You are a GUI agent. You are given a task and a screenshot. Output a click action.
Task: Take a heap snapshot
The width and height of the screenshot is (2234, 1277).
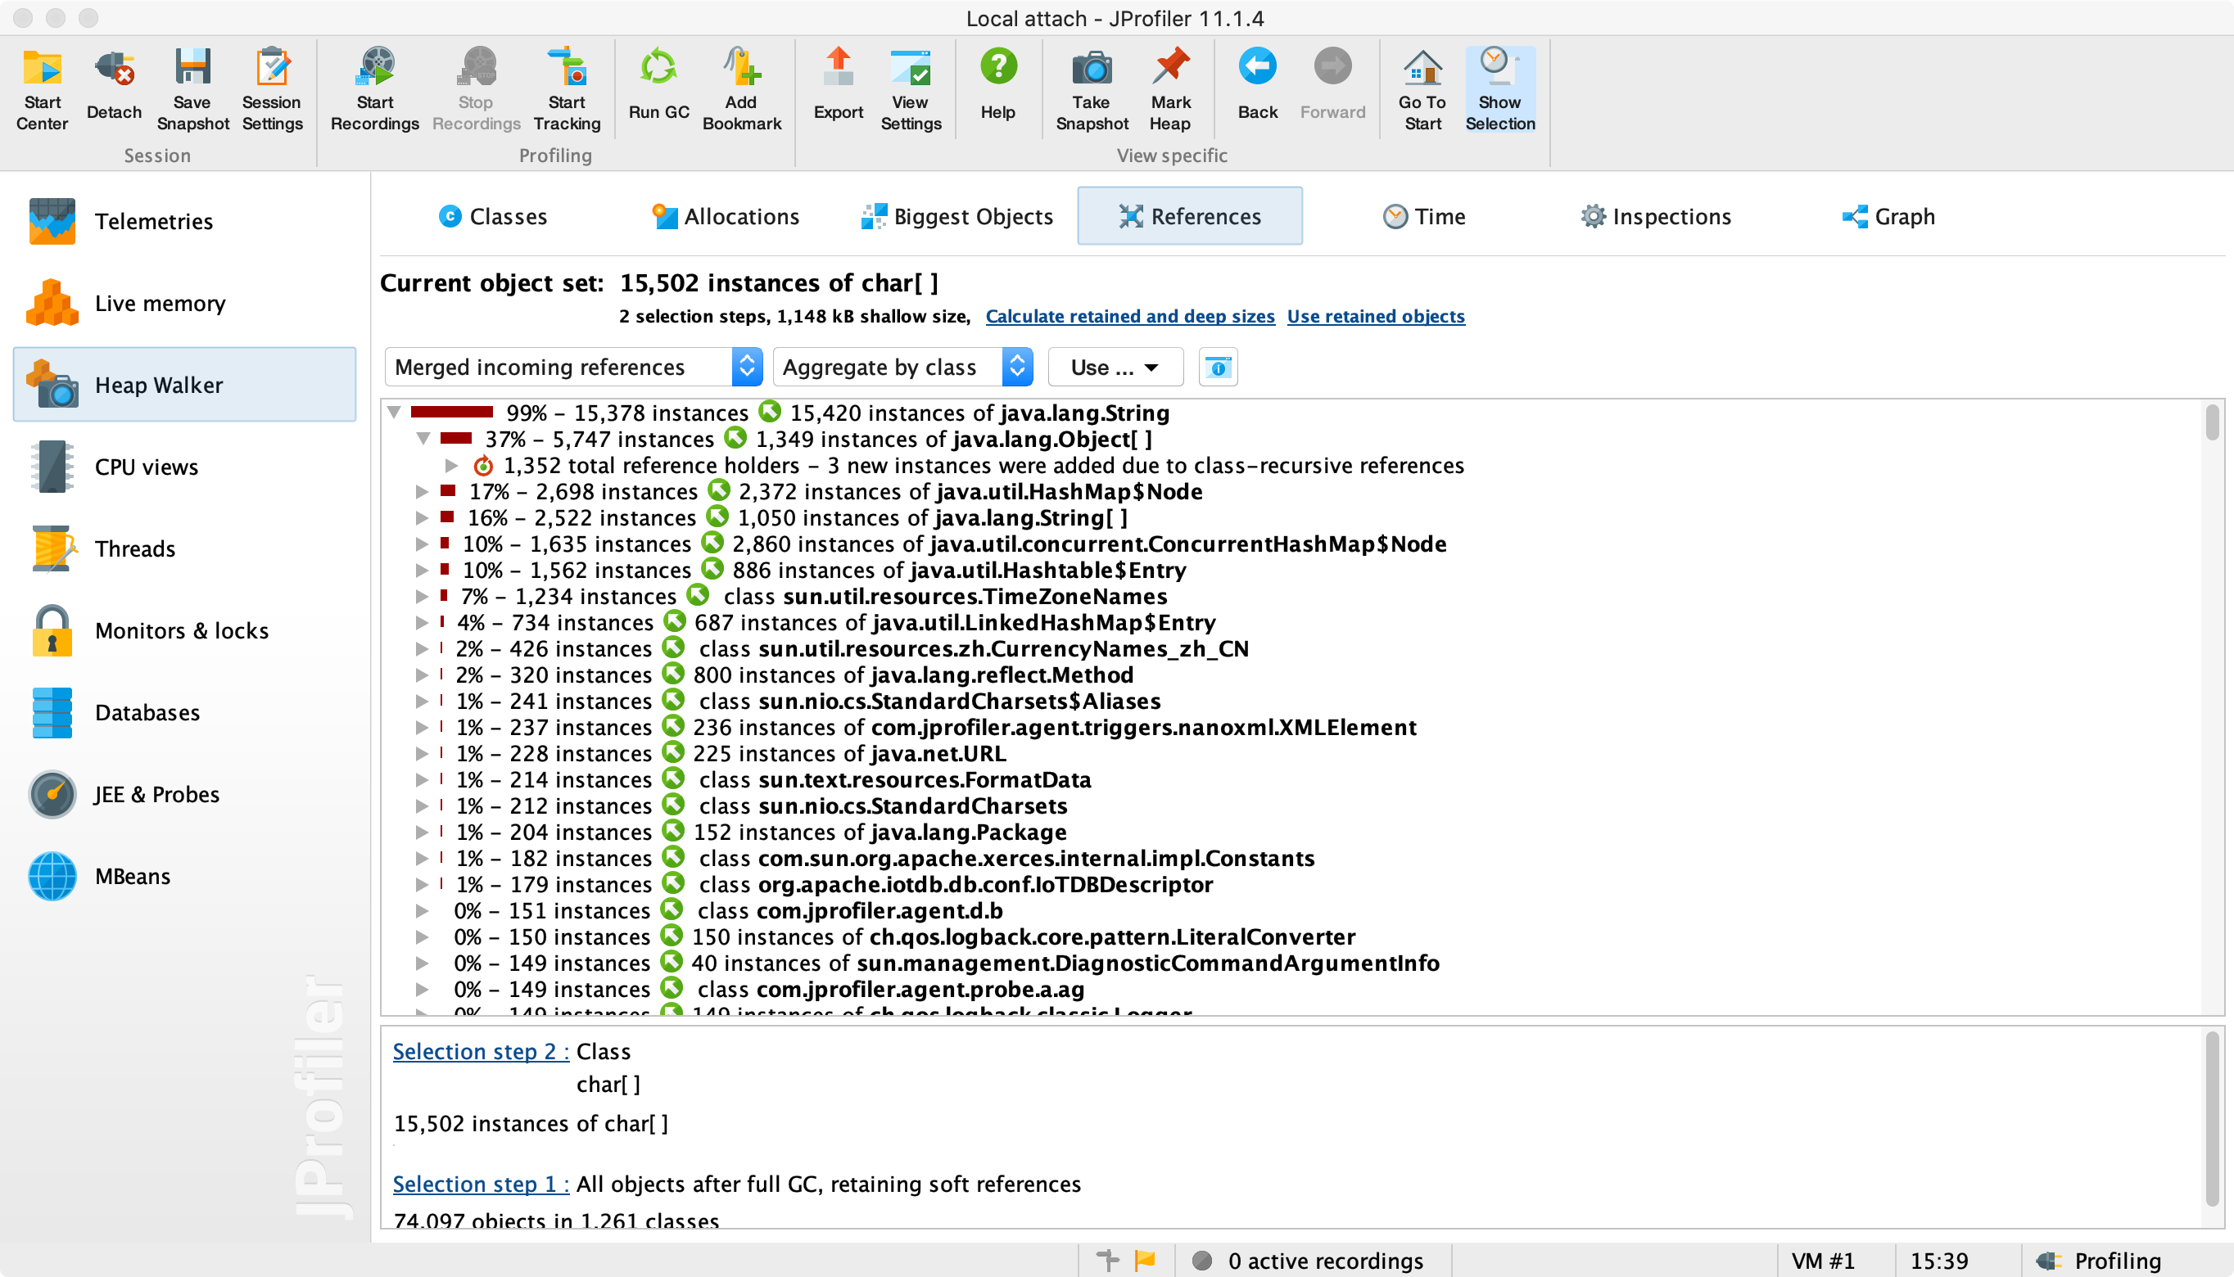(1090, 88)
